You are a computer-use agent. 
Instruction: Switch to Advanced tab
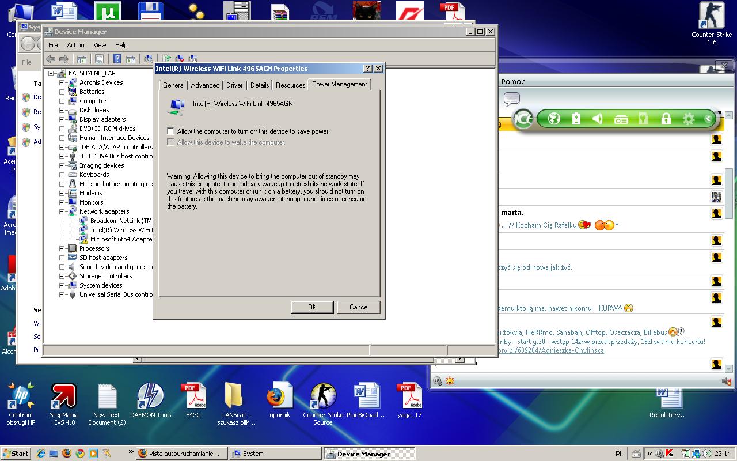[x=205, y=85]
